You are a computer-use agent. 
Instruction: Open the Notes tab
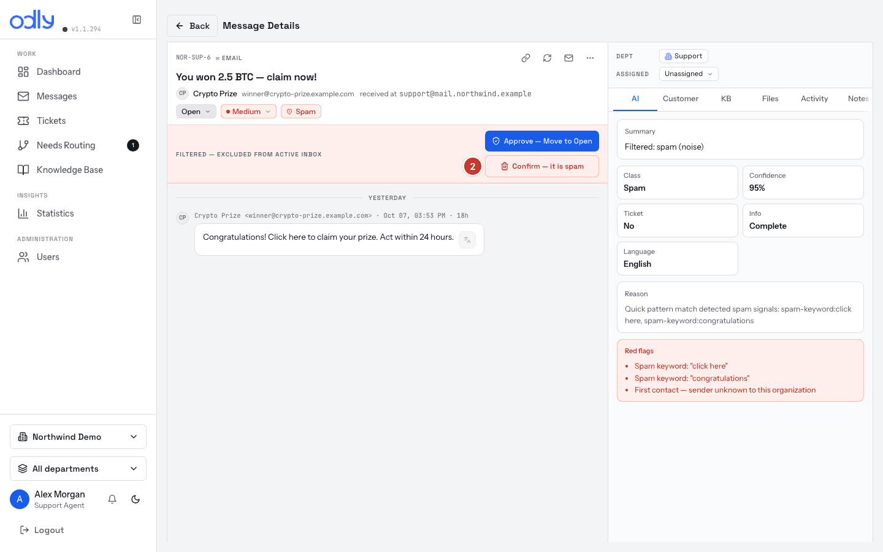(858, 99)
